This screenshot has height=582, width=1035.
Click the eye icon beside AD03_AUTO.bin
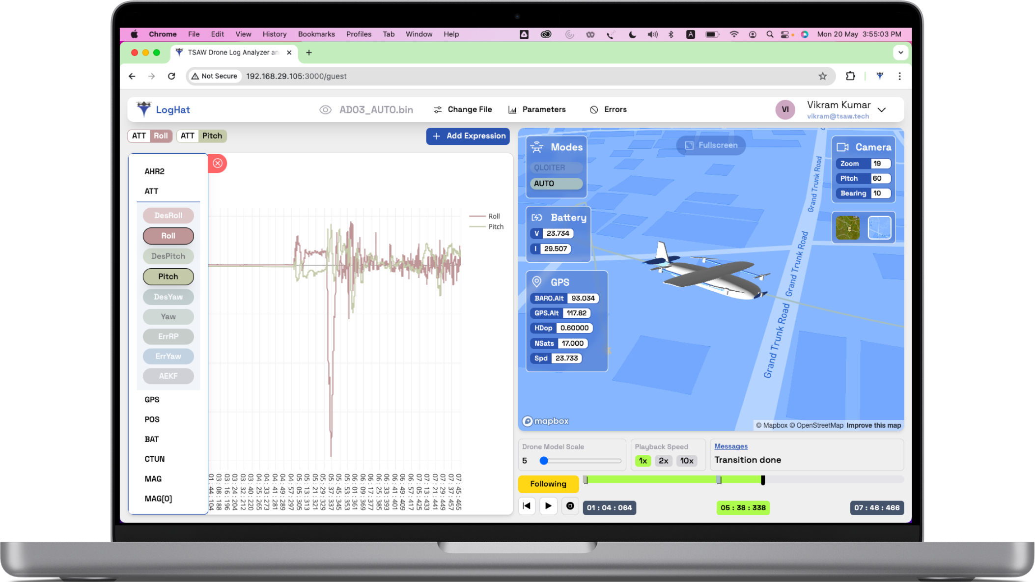click(326, 109)
